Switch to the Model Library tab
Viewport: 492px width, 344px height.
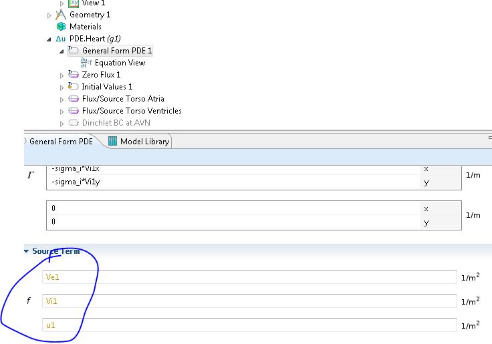pos(139,141)
